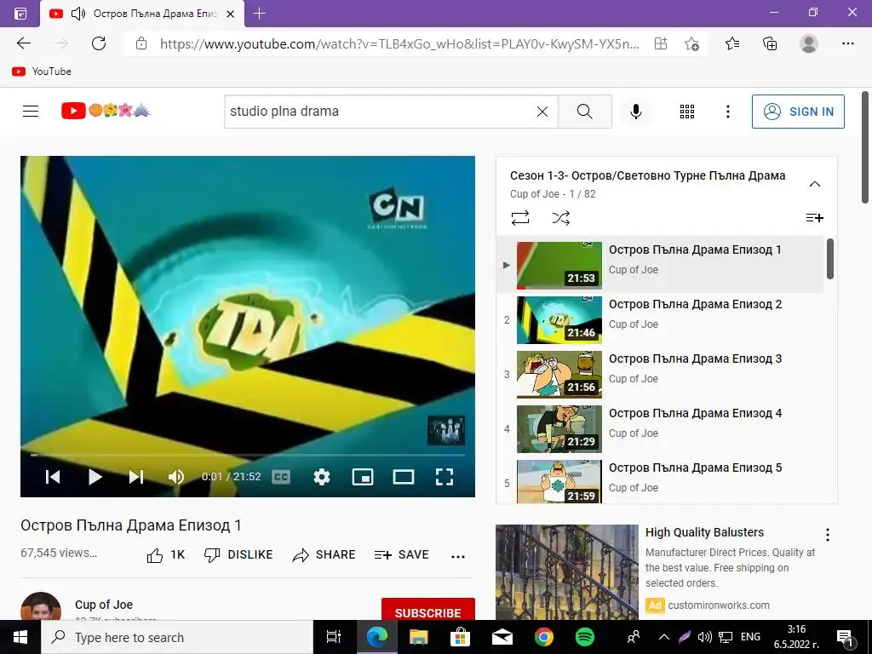This screenshot has width=872, height=654.
Task: Open Google Chrome from the taskbar
Action: click(x=543, y=637)
